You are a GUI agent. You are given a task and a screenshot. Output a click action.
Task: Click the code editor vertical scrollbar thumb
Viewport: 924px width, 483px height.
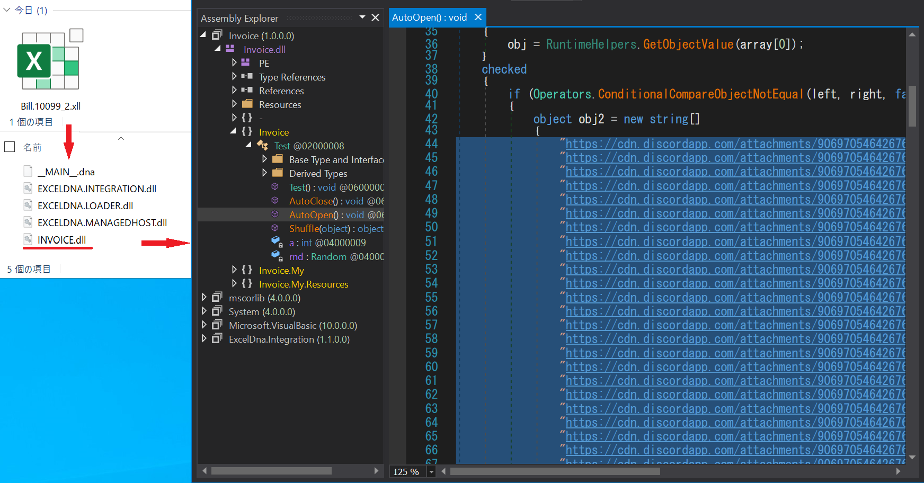pos(912,106)
